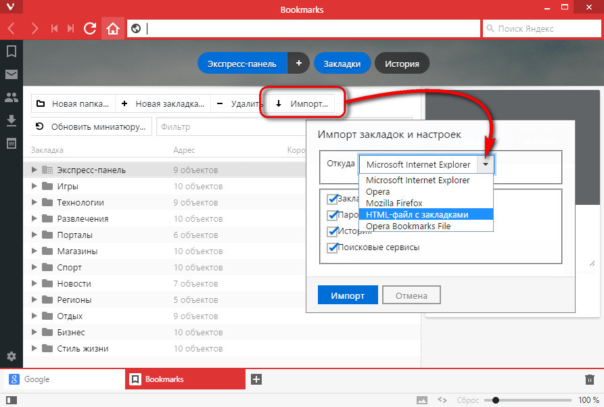Open the Bookmarks side panel
The height and width of the screenshot is (407, 604).
(11, 51)
